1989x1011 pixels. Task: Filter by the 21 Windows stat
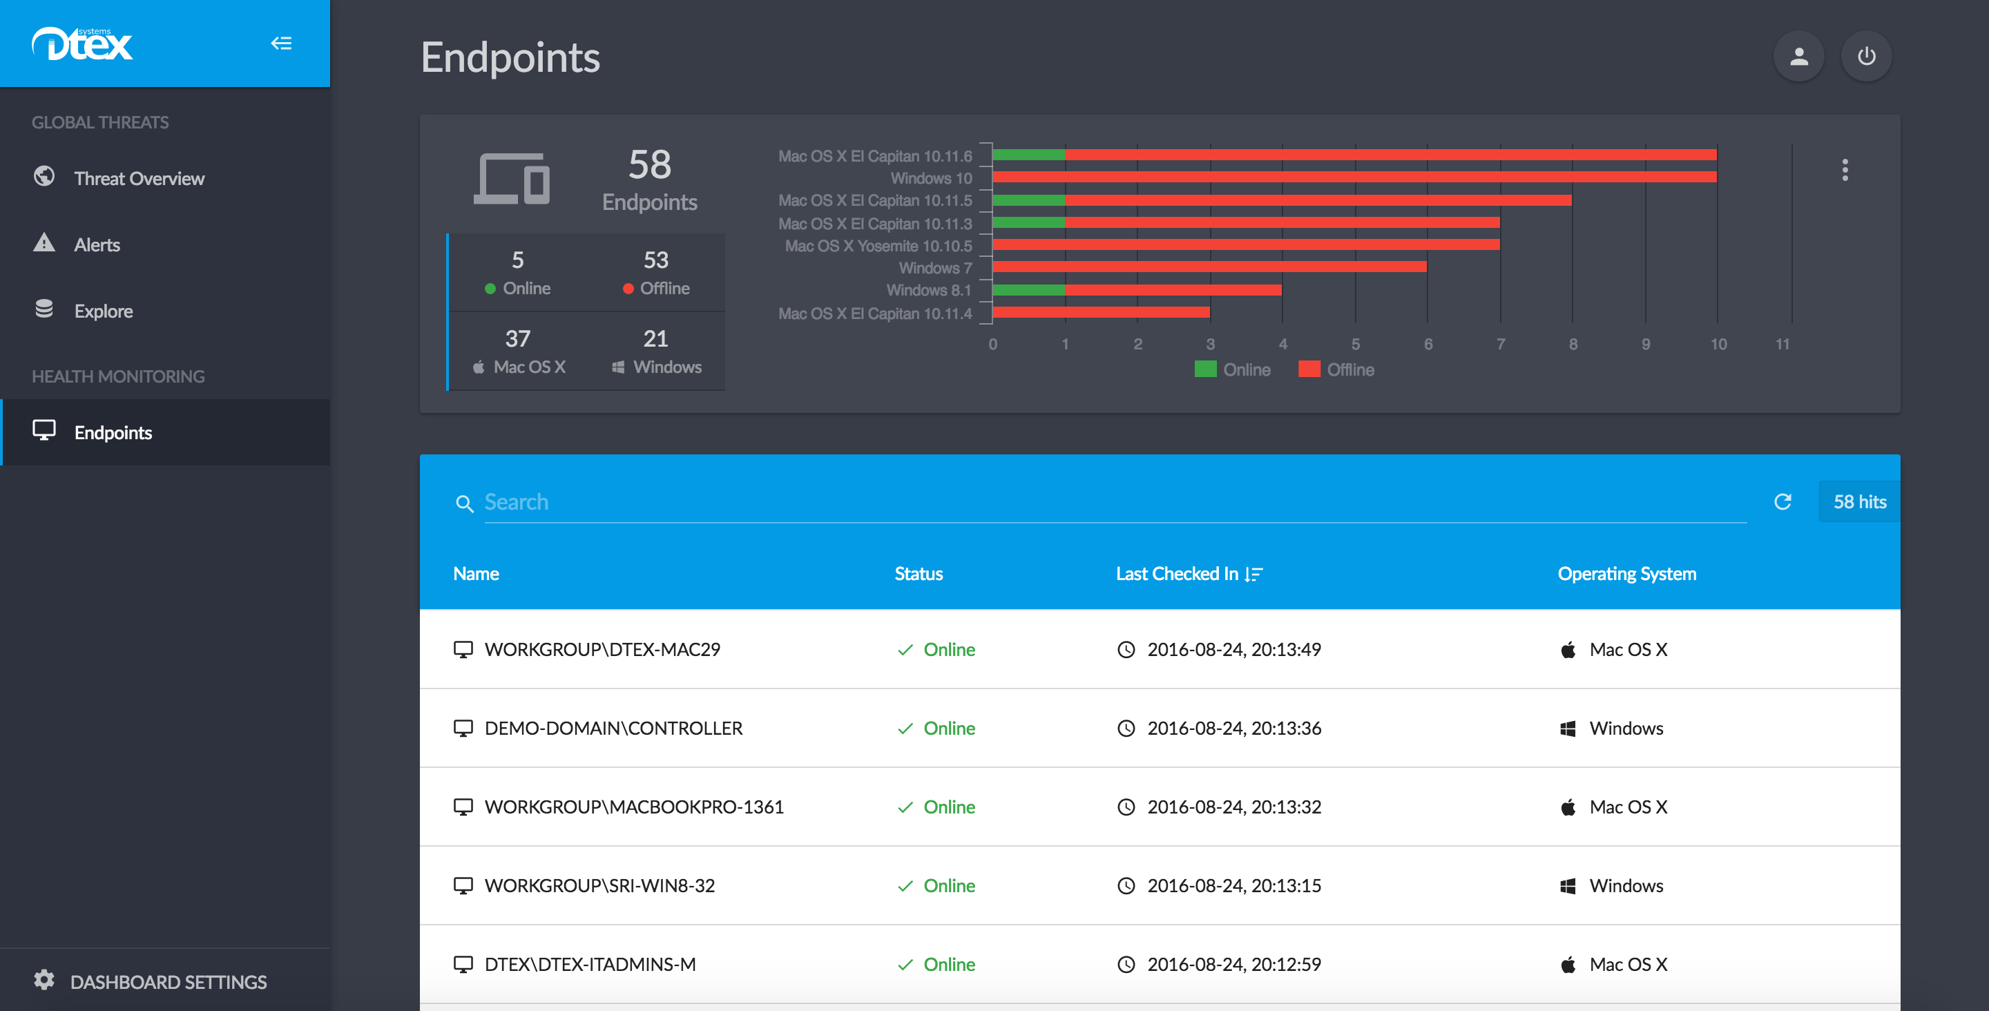[x=655, y=352]
